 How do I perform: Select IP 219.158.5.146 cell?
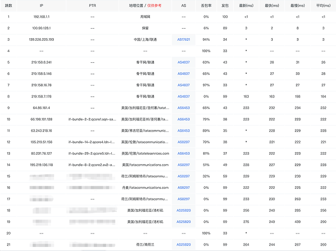[x=41, y=74]
